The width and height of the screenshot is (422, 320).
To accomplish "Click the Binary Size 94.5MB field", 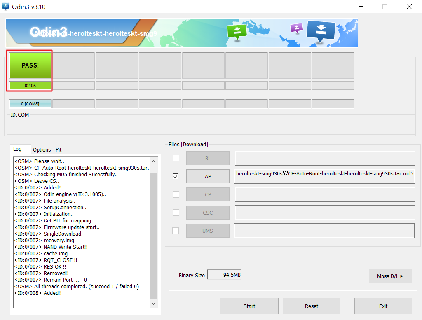I will coord(224,275).
